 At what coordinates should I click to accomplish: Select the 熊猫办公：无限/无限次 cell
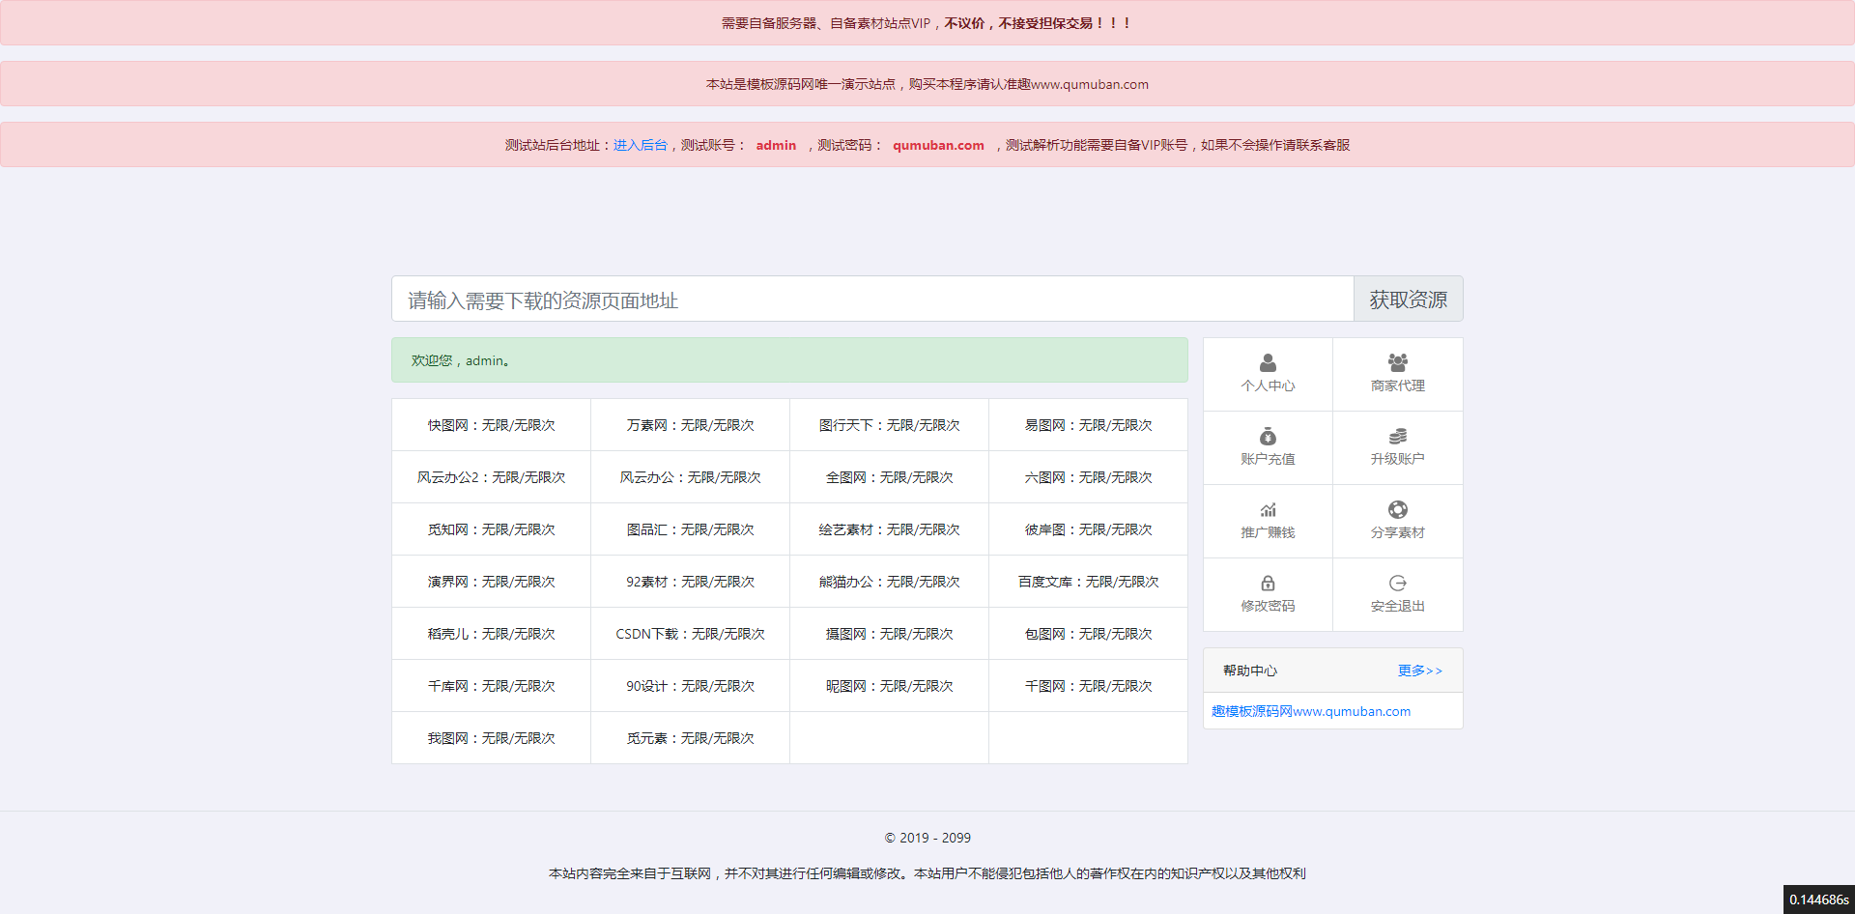click(x=889, y=582)
